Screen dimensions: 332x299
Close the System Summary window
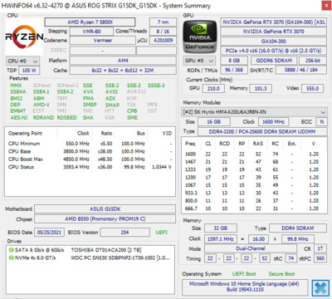(325, 6)
